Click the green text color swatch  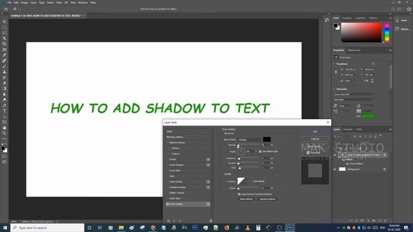click(368, 116)
